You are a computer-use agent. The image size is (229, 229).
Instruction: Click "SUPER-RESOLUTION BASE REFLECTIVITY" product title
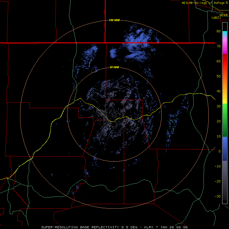coord(80,227)
